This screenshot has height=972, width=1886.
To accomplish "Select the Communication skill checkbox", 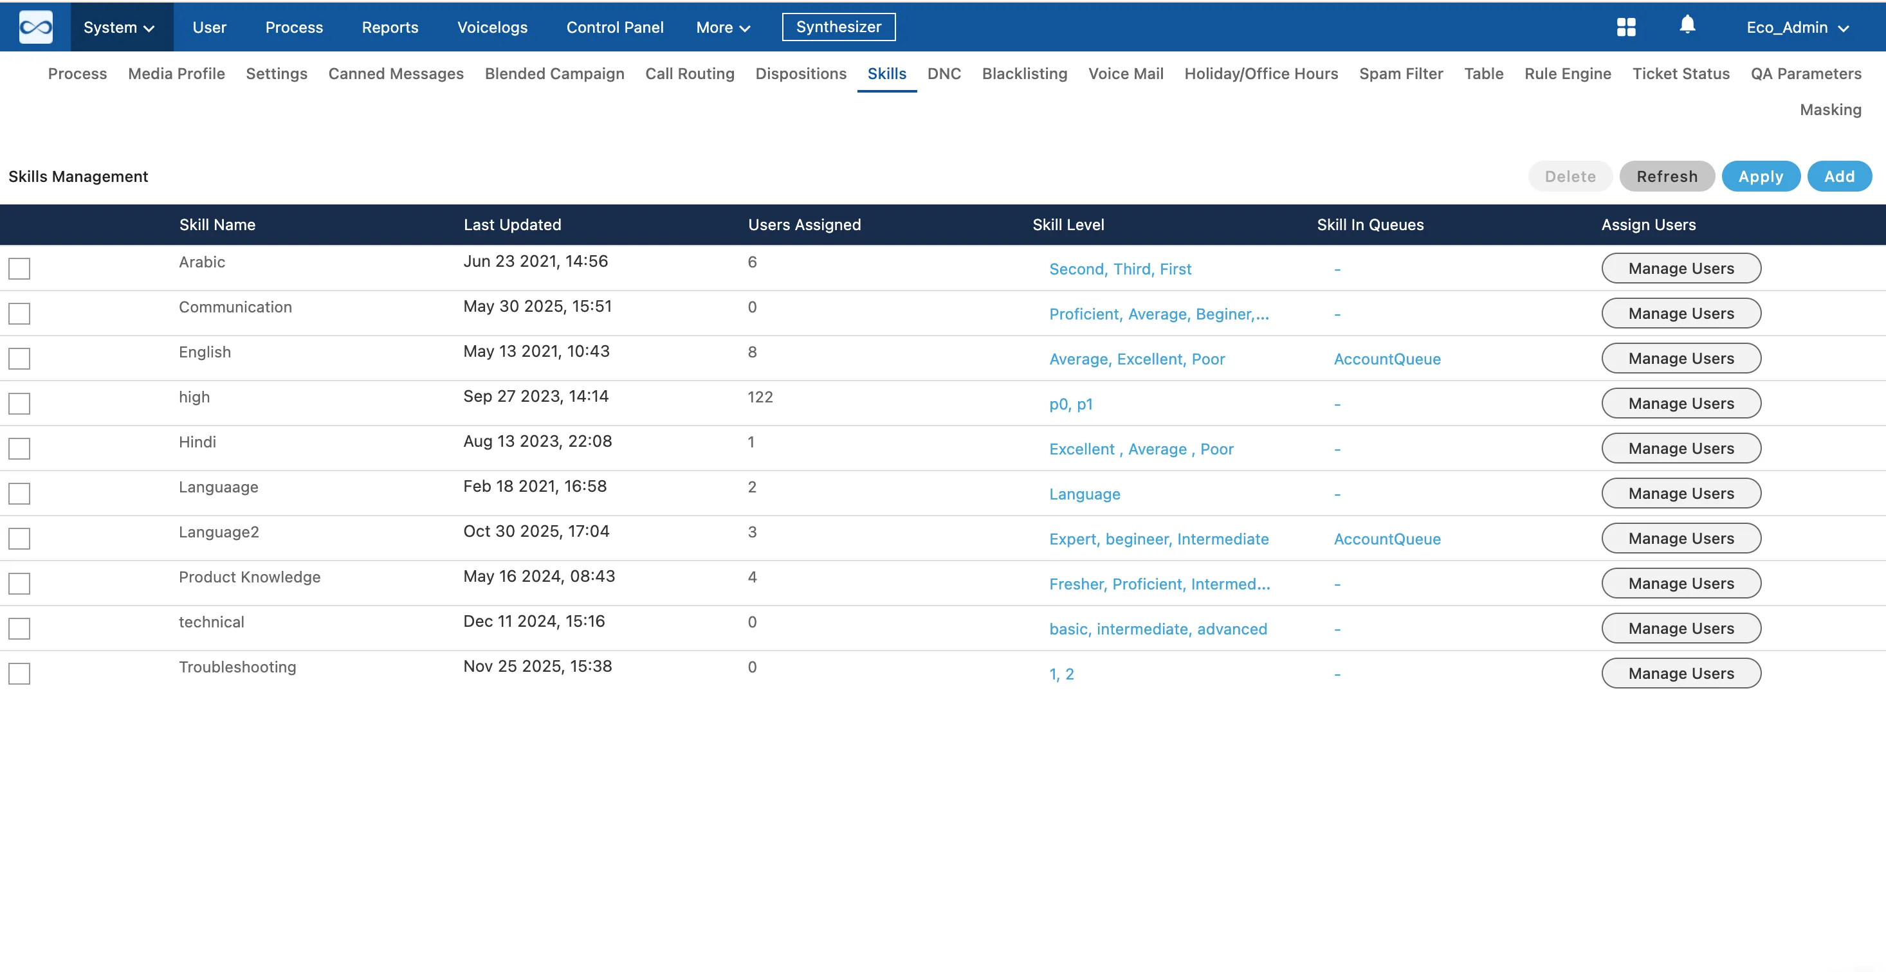I will 19,313.
